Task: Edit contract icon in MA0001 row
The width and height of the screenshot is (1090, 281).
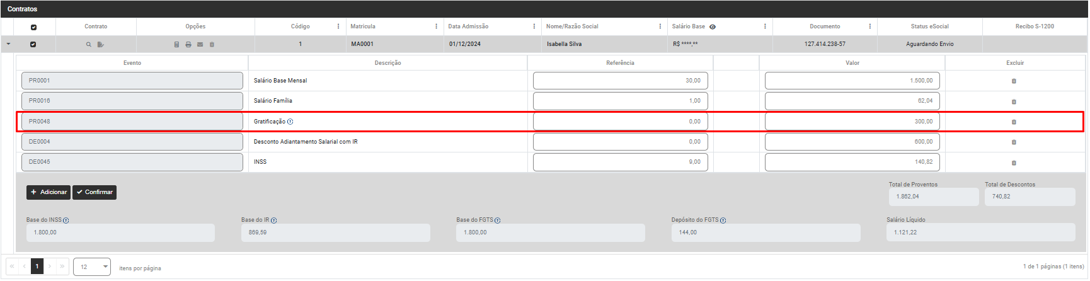Action: [x=100, y=45]
